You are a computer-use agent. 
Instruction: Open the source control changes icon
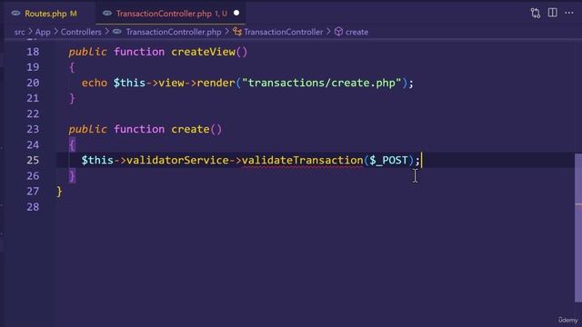pos(535,14)
